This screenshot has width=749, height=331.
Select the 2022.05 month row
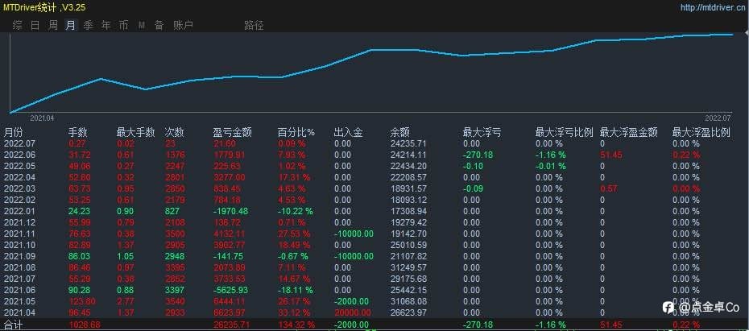point(374,166)
